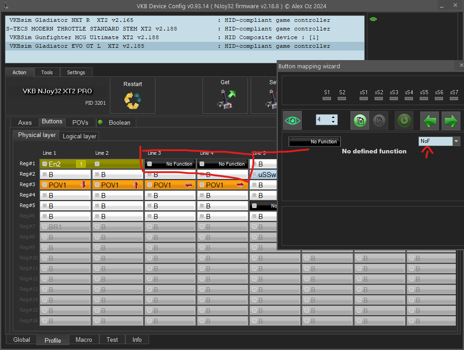Click the No Function button in wizard

click(x=314, y=142)
